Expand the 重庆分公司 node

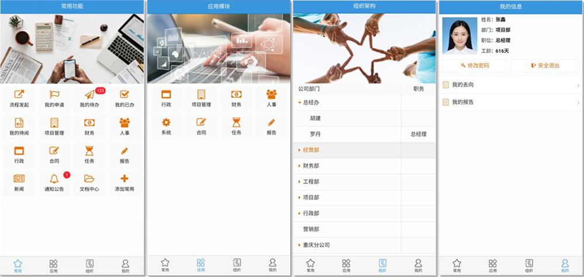(x=300, y=245)
